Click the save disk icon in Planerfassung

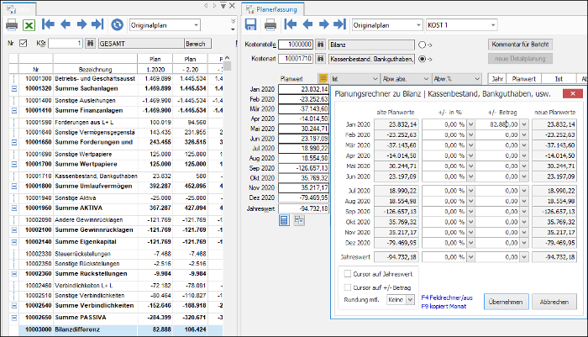(x=250, y=24)
